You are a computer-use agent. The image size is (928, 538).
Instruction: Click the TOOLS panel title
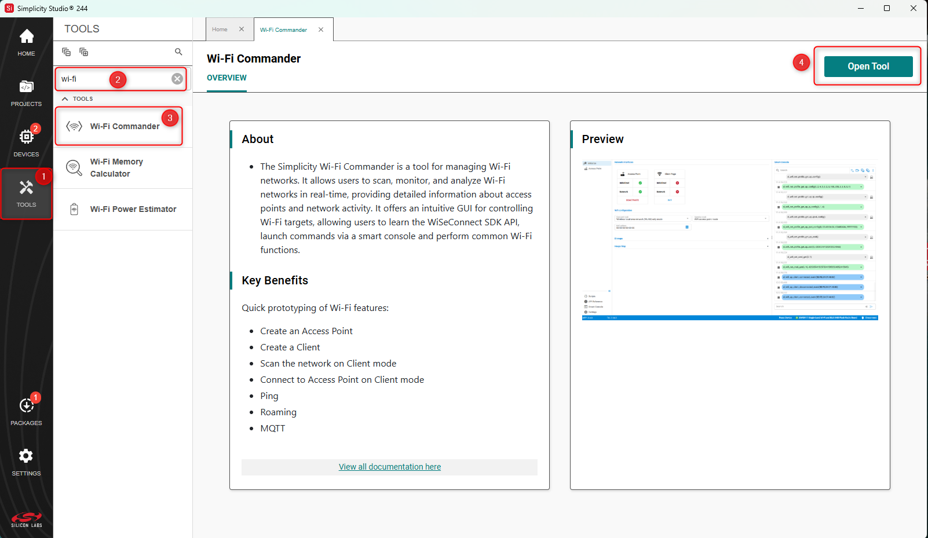[82, 29]
